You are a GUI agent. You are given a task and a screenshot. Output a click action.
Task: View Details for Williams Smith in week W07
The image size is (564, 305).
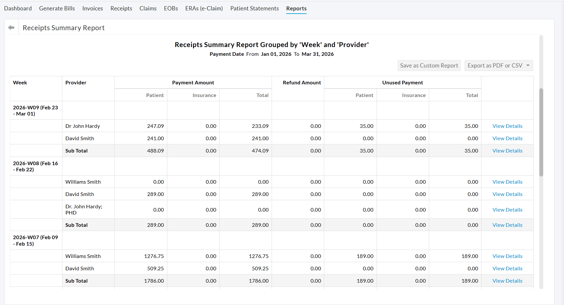507,256
